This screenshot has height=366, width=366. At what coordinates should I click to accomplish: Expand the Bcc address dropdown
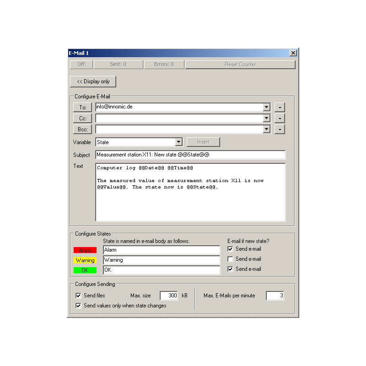(x=267, y=129)
